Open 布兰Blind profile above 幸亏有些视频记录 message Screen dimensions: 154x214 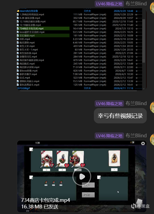136,104
